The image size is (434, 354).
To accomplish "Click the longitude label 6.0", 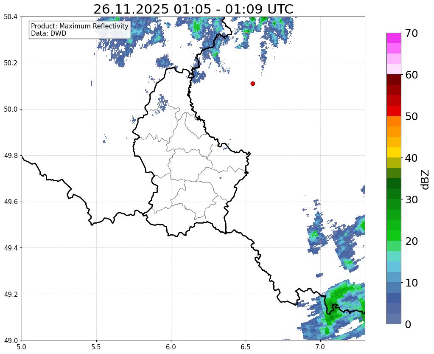I will (x=171, y=347).
